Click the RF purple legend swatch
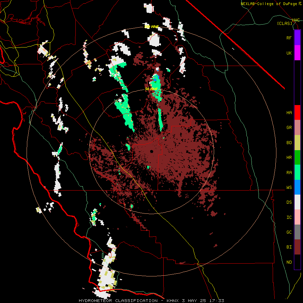The height and width of the screenshot is (303, 303). point(297,38)
